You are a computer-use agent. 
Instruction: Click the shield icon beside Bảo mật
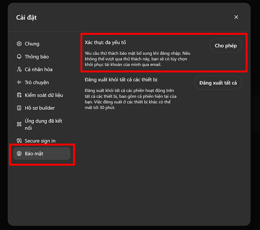click(19, 154)
